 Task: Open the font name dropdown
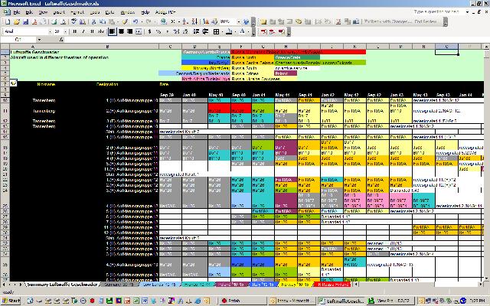[50, 31]
